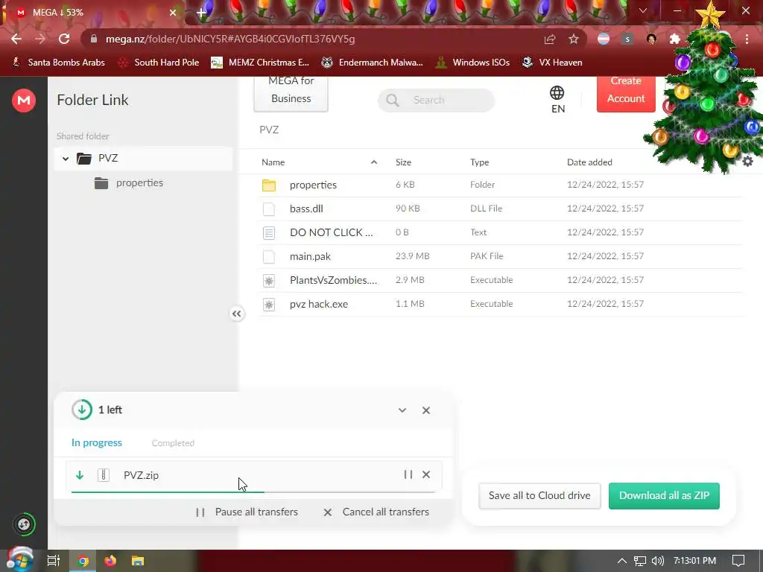The height and width of the screenshot is (572, 763).
Task: Switch to Completed tab
Action: coord(173,443)
